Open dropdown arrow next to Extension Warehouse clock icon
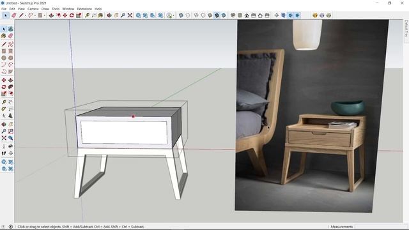Viewport: 409px width, 230px height. coord(173,15)
